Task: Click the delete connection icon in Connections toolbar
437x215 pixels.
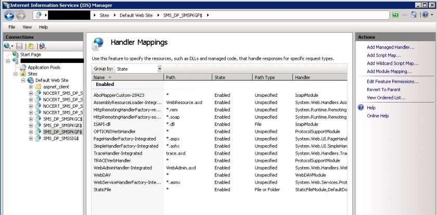Action: click(x=42, y=46)
